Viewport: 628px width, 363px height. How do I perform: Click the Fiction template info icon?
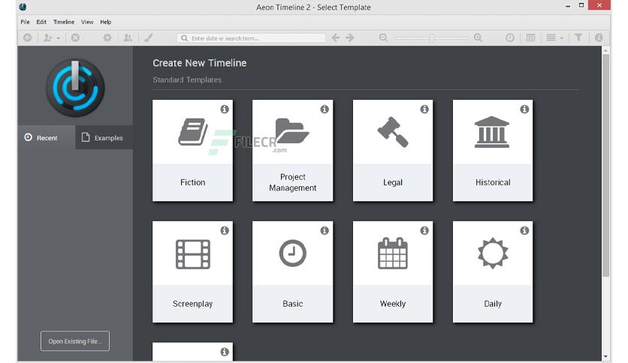coord(225,109)
